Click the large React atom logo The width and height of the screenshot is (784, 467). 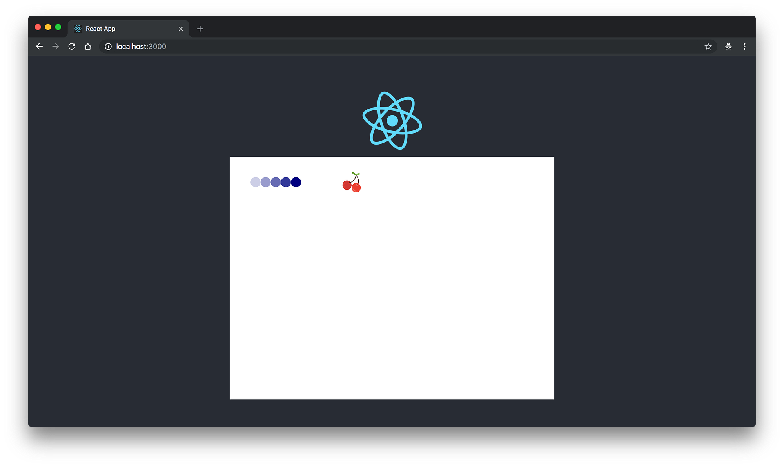pyautogui.click(x=392, y=121)
